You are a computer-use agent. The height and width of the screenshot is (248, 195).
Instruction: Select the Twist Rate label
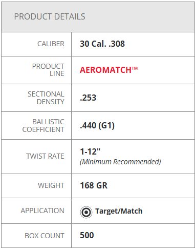45,156
